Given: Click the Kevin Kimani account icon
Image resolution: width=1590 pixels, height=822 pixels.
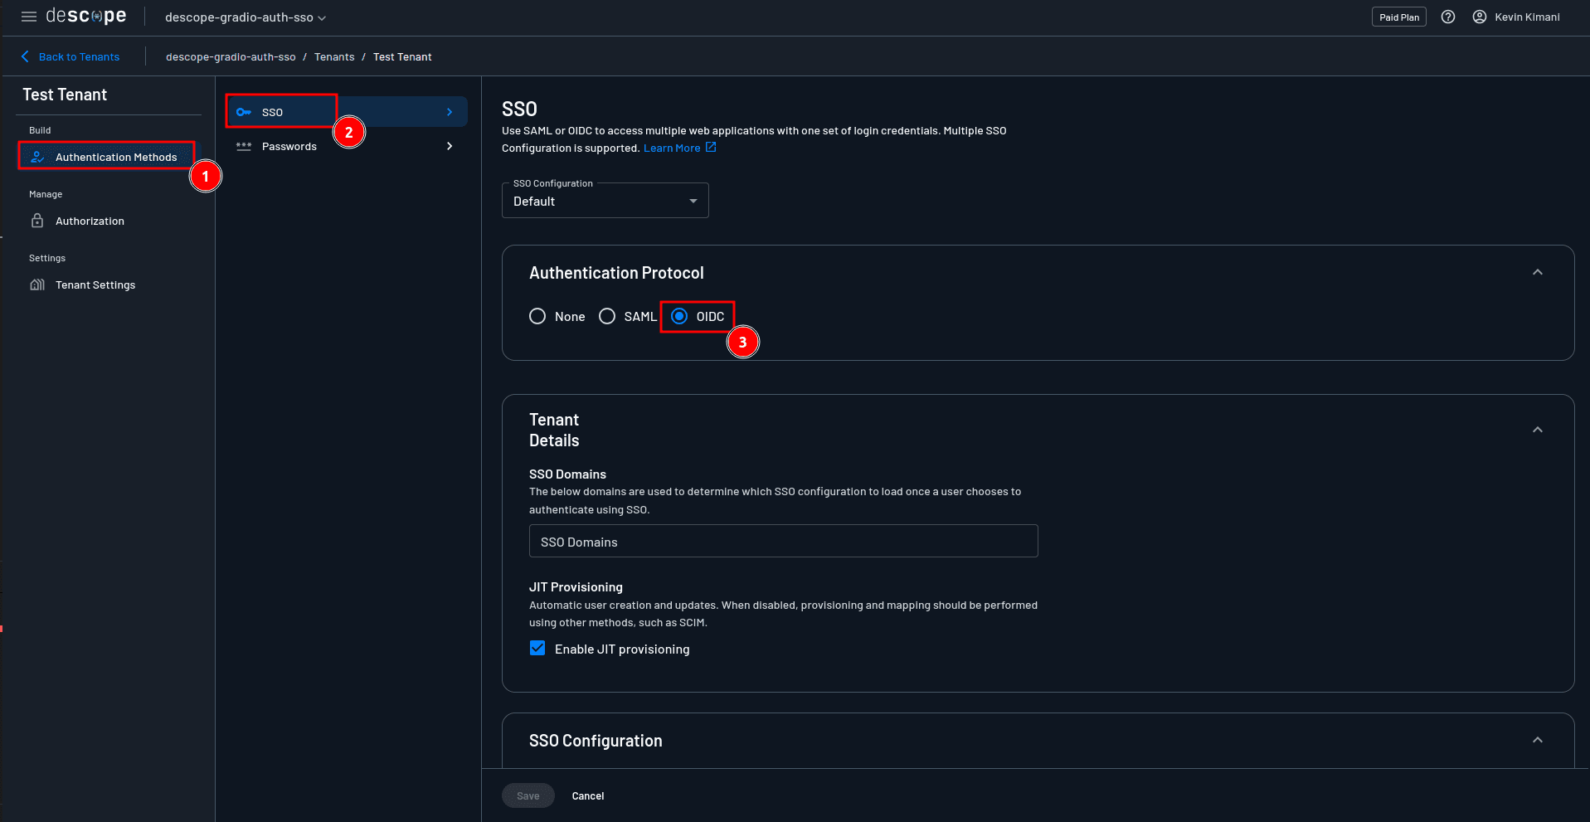Looking at the screenshot, I should 1479,17.
